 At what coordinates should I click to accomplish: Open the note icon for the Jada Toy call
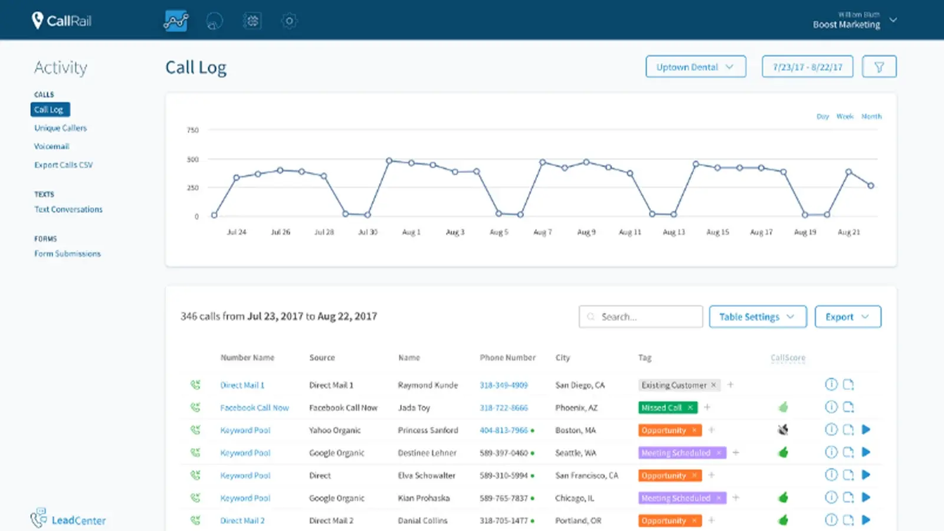[848, 407]
